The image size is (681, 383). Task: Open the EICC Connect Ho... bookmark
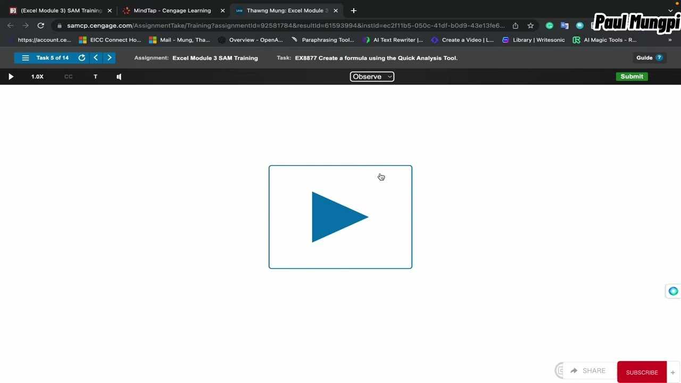(x=110, y=40)
